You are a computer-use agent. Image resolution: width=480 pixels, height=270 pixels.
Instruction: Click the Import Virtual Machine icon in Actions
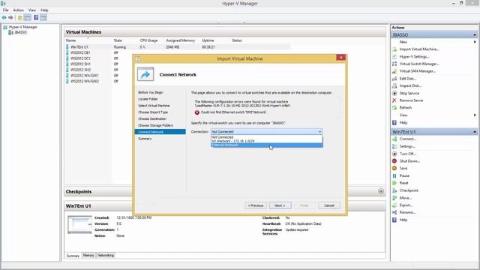pyautogui.click(x=394, y=49)
